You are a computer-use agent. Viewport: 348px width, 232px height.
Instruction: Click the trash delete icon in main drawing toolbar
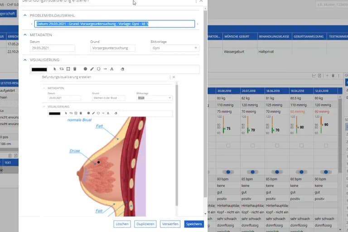pyautogui.click(x=75, y=69)
